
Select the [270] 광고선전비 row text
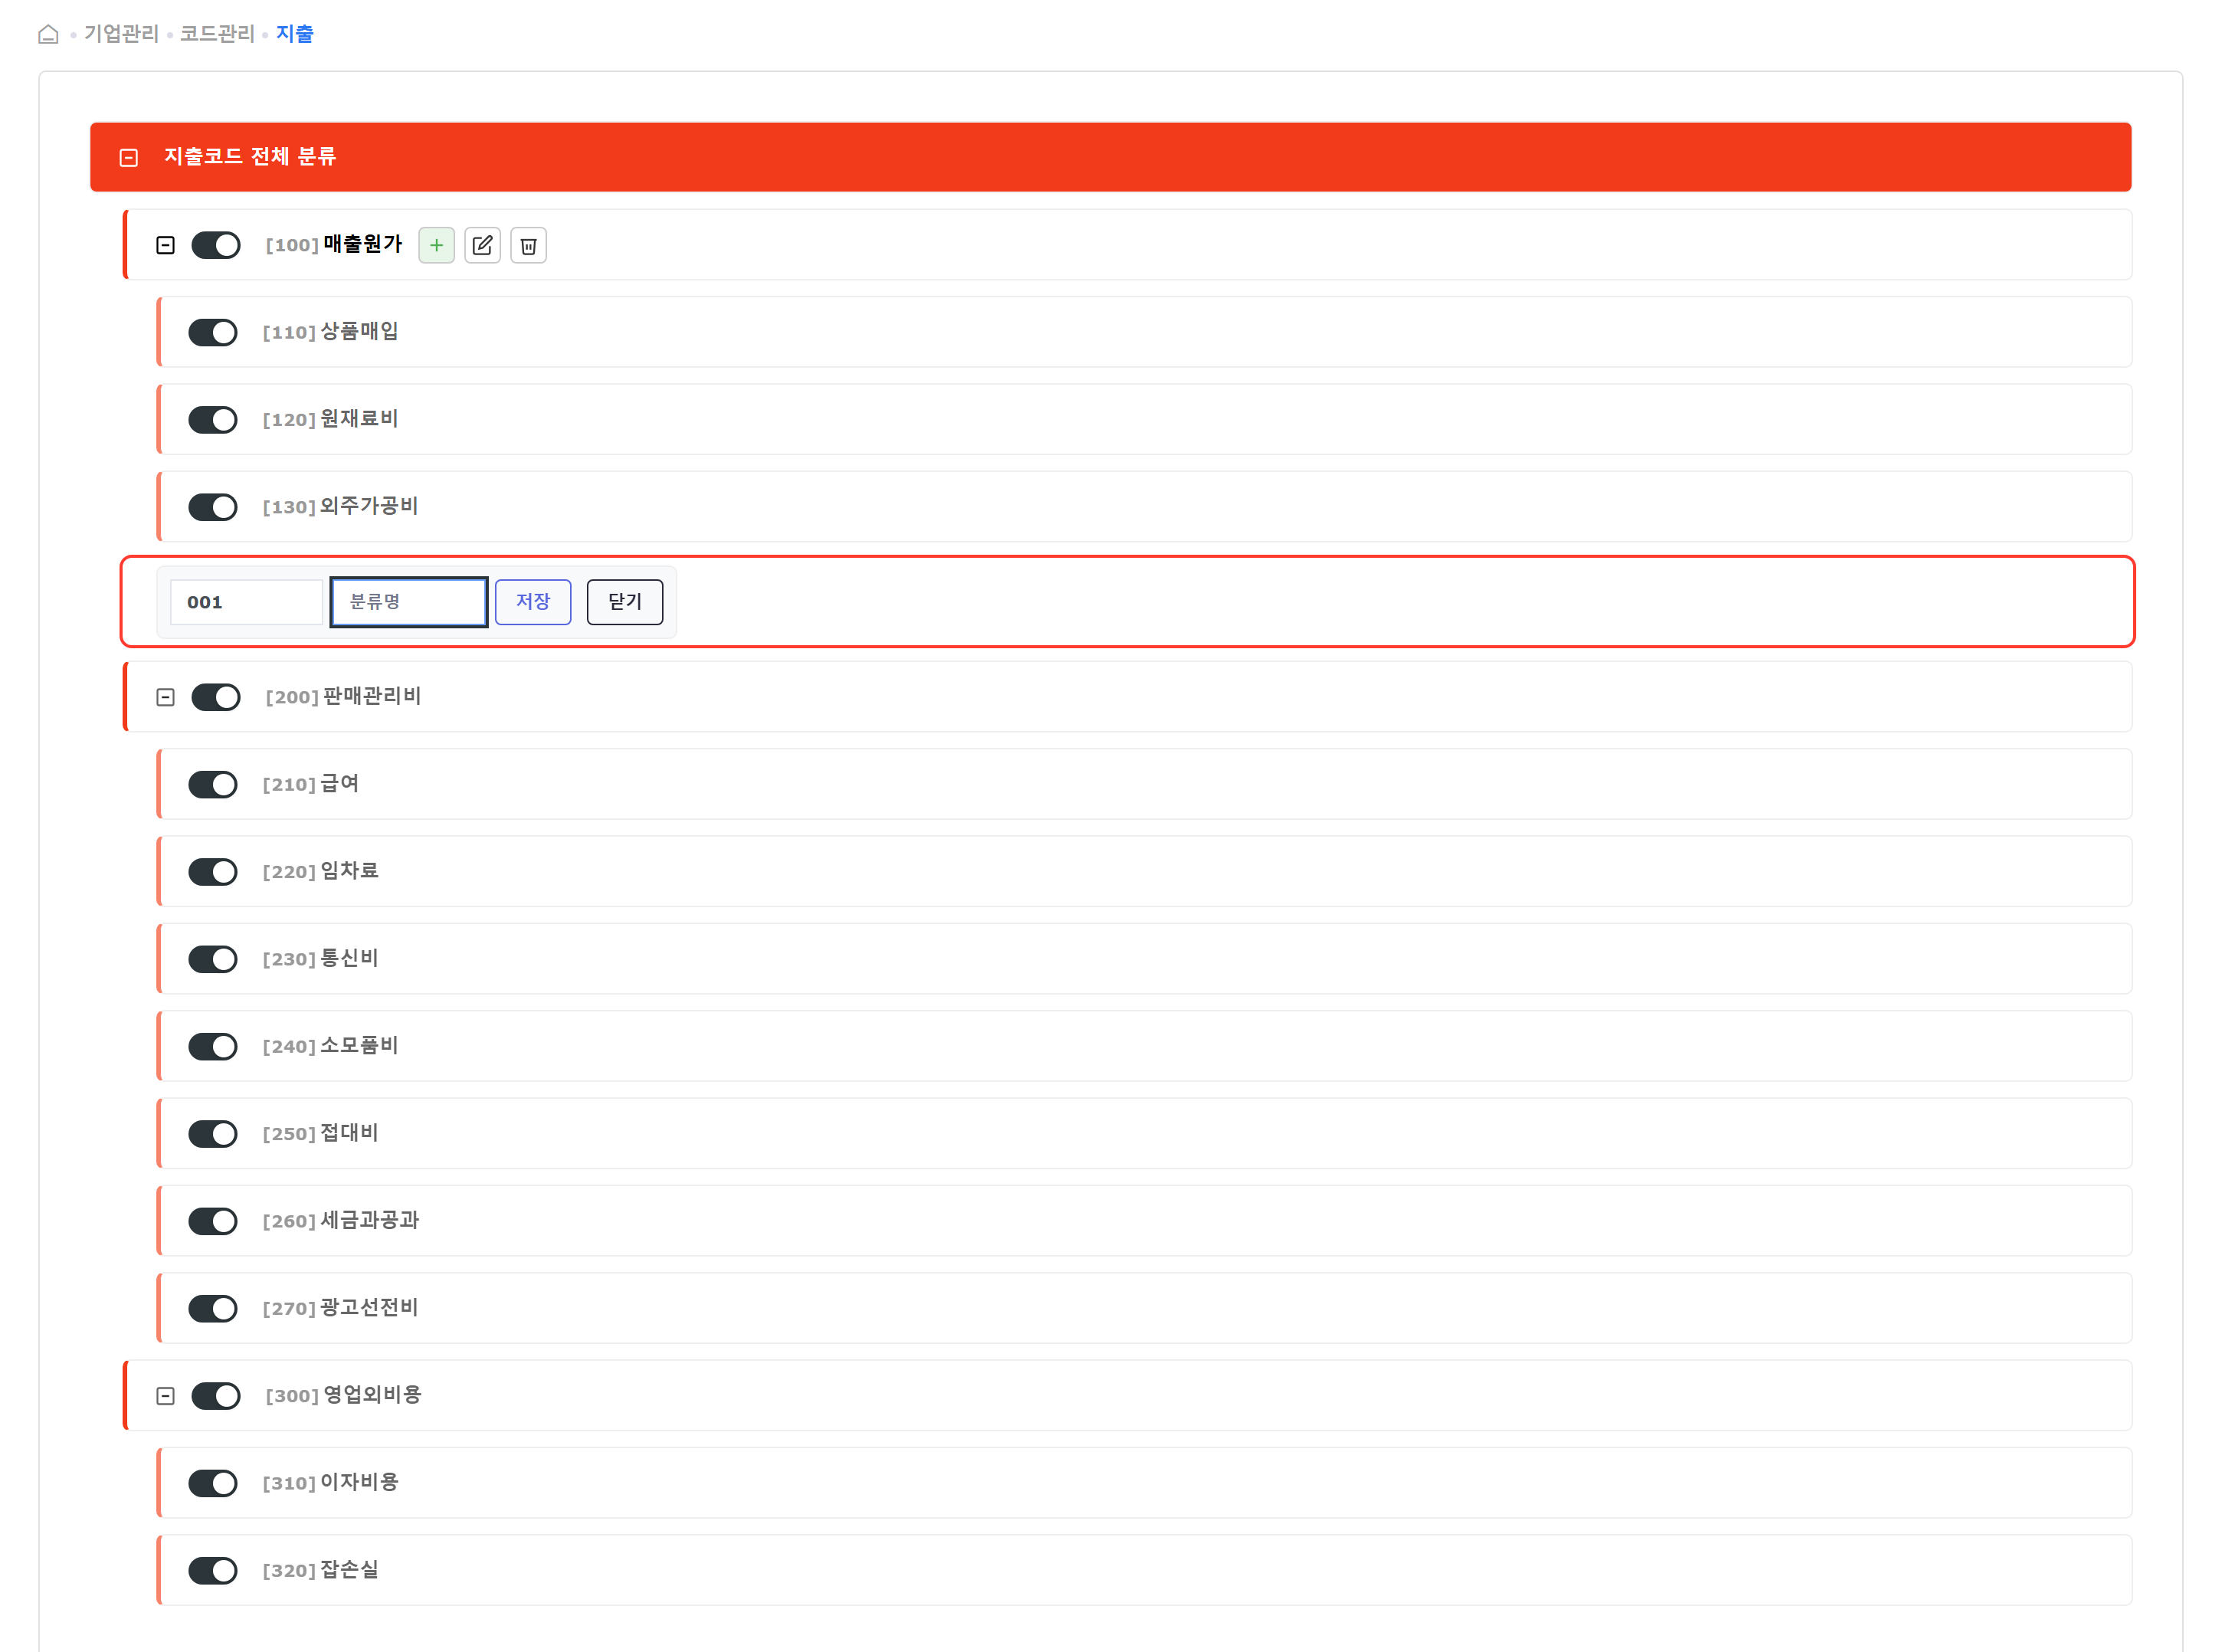click(x=341, y=1308)
